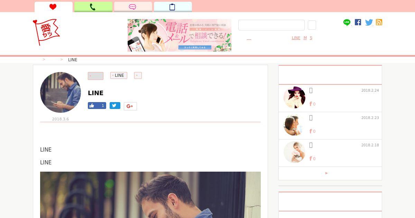Click the S keyword link under search

pyautogui.click(x=311, y=38)
